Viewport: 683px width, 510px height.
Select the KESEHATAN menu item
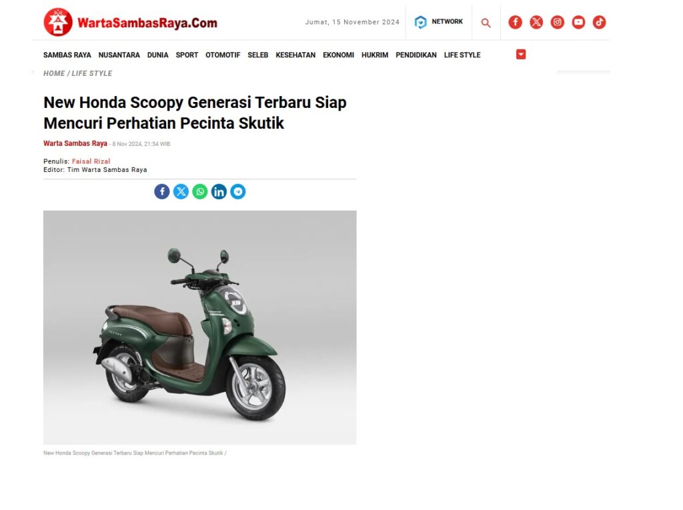(x=295, y=55)
